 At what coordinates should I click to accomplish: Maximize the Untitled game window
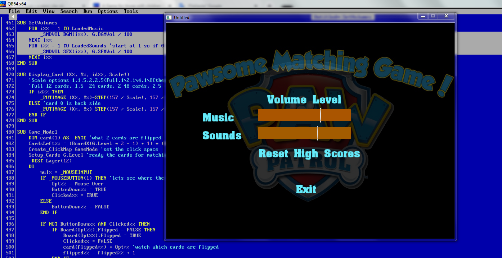(x=433, y=16)
